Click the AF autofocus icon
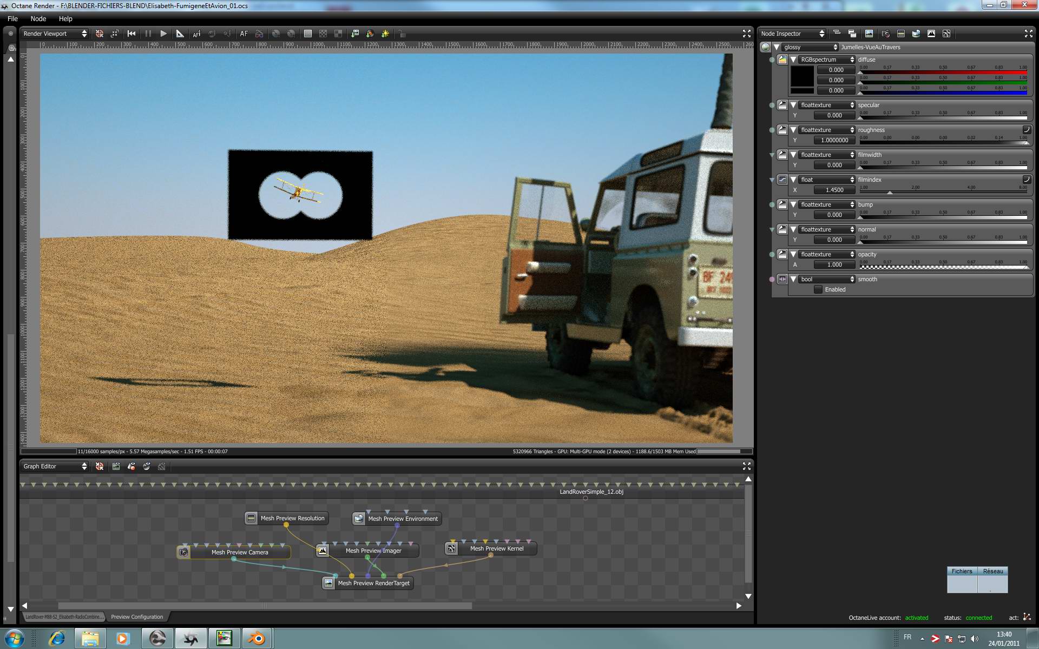 coord(244,34)
